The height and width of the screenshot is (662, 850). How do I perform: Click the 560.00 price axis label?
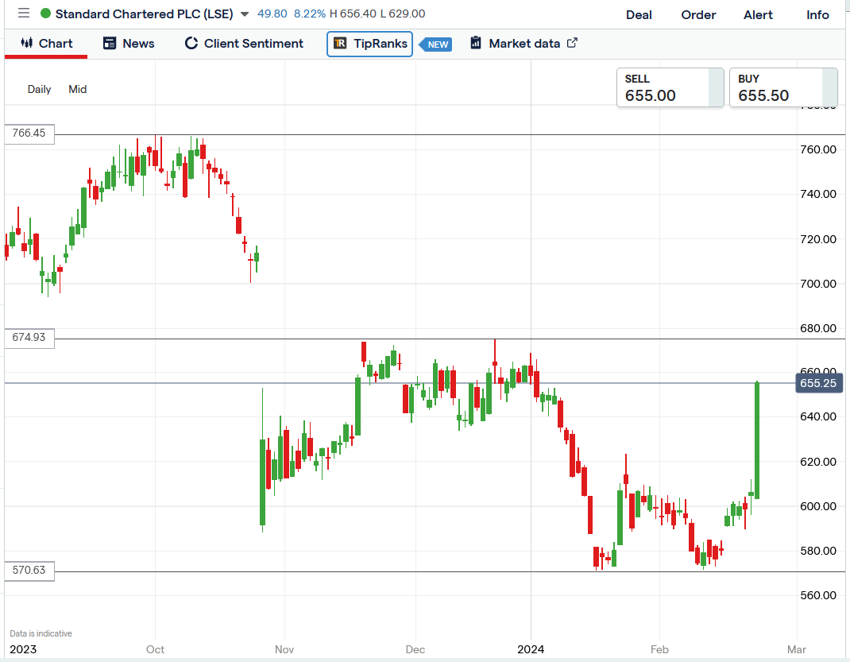[818, 595]
